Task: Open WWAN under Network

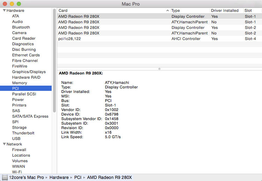Action: pos(18,166)
